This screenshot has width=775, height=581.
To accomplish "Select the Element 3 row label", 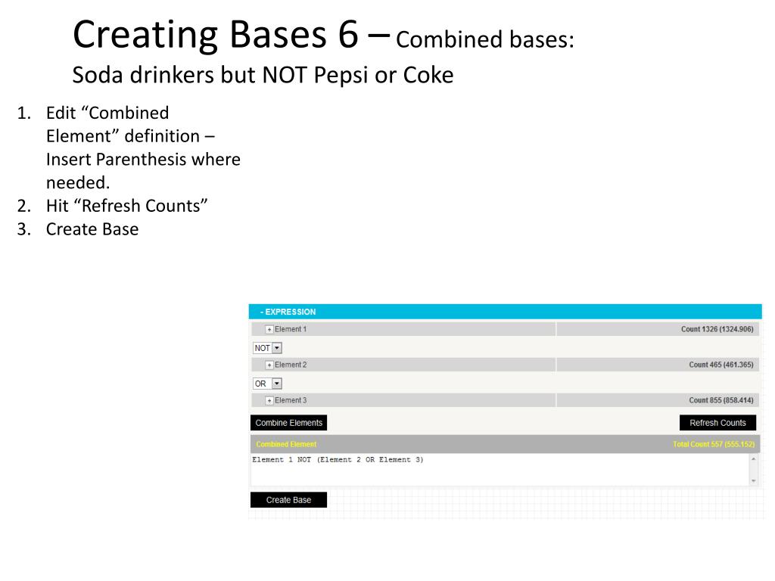I will pyautogui.click(x=291, y=401).
